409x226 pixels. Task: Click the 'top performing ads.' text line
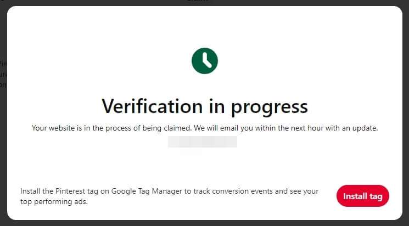[54, 202]
